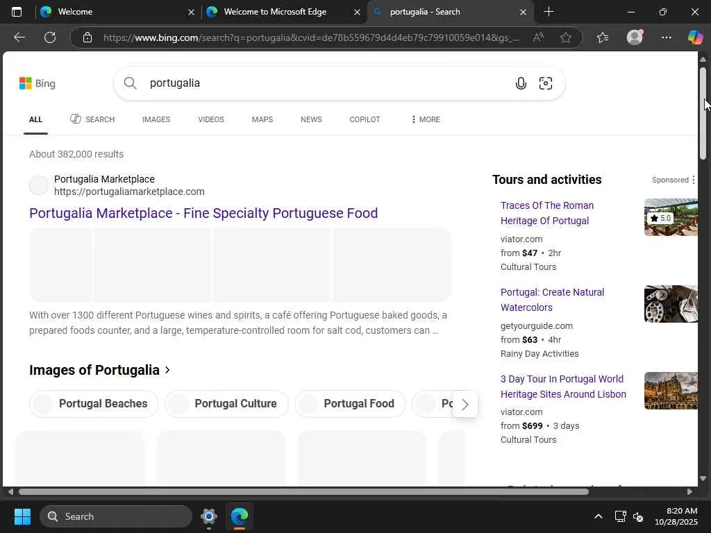Click the Lisbon heritage sites thumbnail
Viewport: 711px width, 533px height.
point(671,391)
